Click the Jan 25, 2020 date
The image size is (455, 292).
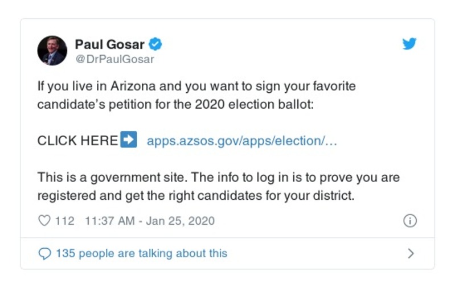[181, 221]
